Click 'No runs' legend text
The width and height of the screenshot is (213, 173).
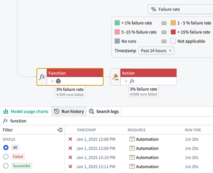(129, 41)
